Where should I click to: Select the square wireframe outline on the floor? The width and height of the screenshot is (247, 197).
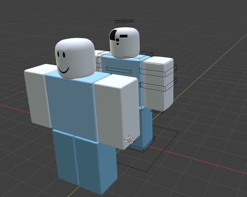point(148,148)
